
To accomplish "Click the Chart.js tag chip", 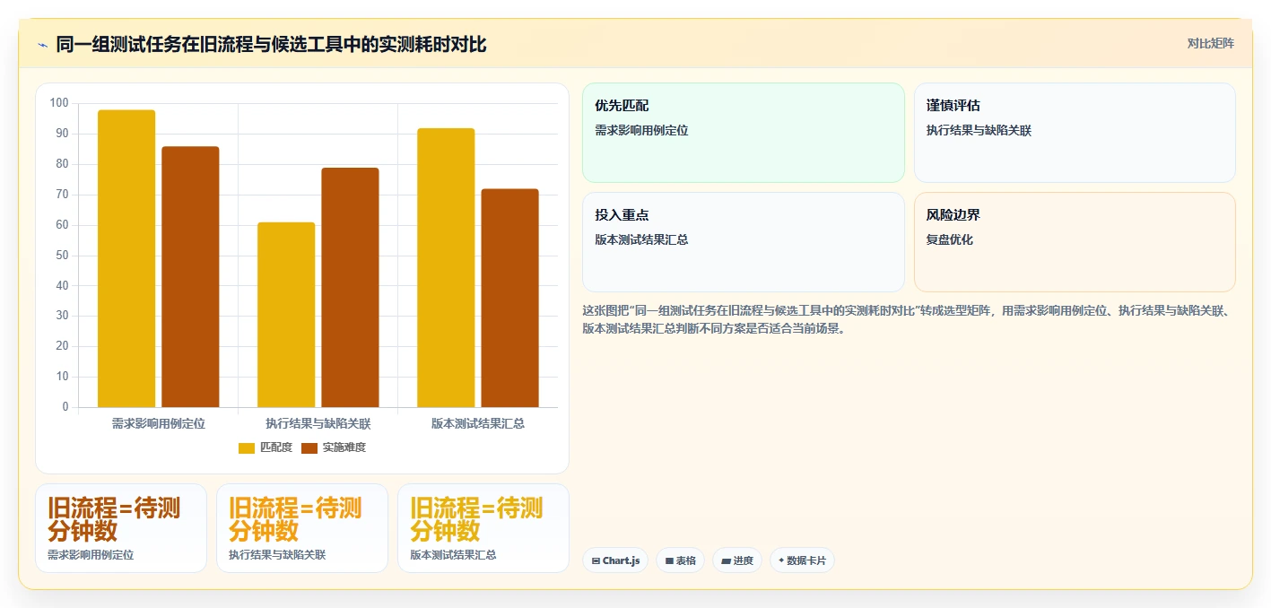I will pos(615,560).
